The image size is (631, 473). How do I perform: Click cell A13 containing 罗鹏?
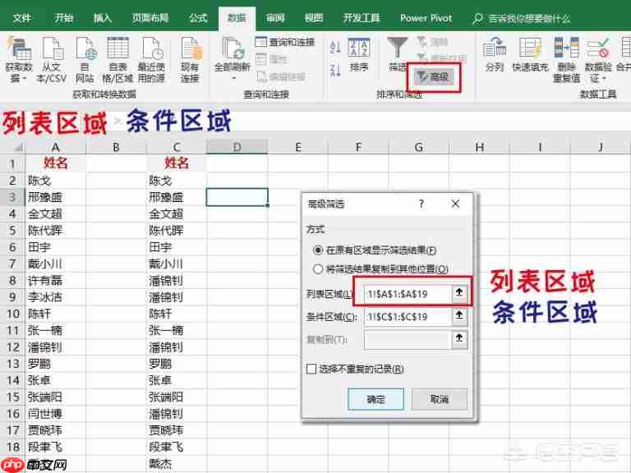(56, 364)
